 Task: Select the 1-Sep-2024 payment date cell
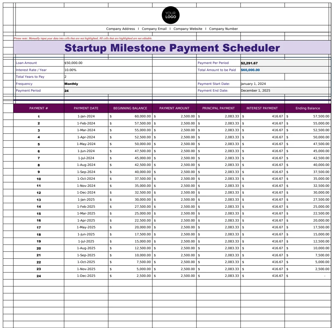tap(86, 172)
